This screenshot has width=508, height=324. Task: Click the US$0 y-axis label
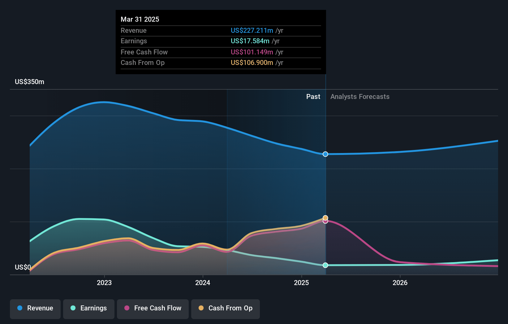click(23, 267)
